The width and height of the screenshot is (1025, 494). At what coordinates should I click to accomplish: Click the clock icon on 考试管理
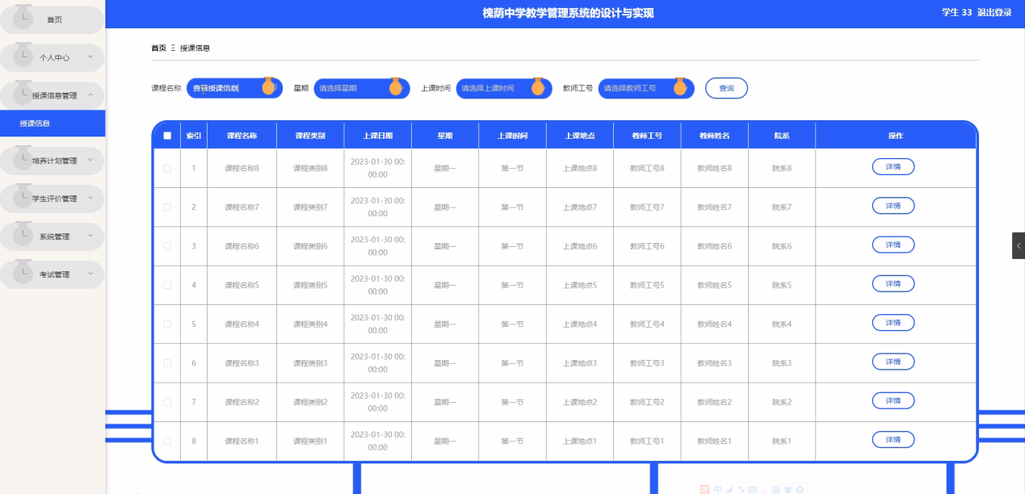point(23,271)
